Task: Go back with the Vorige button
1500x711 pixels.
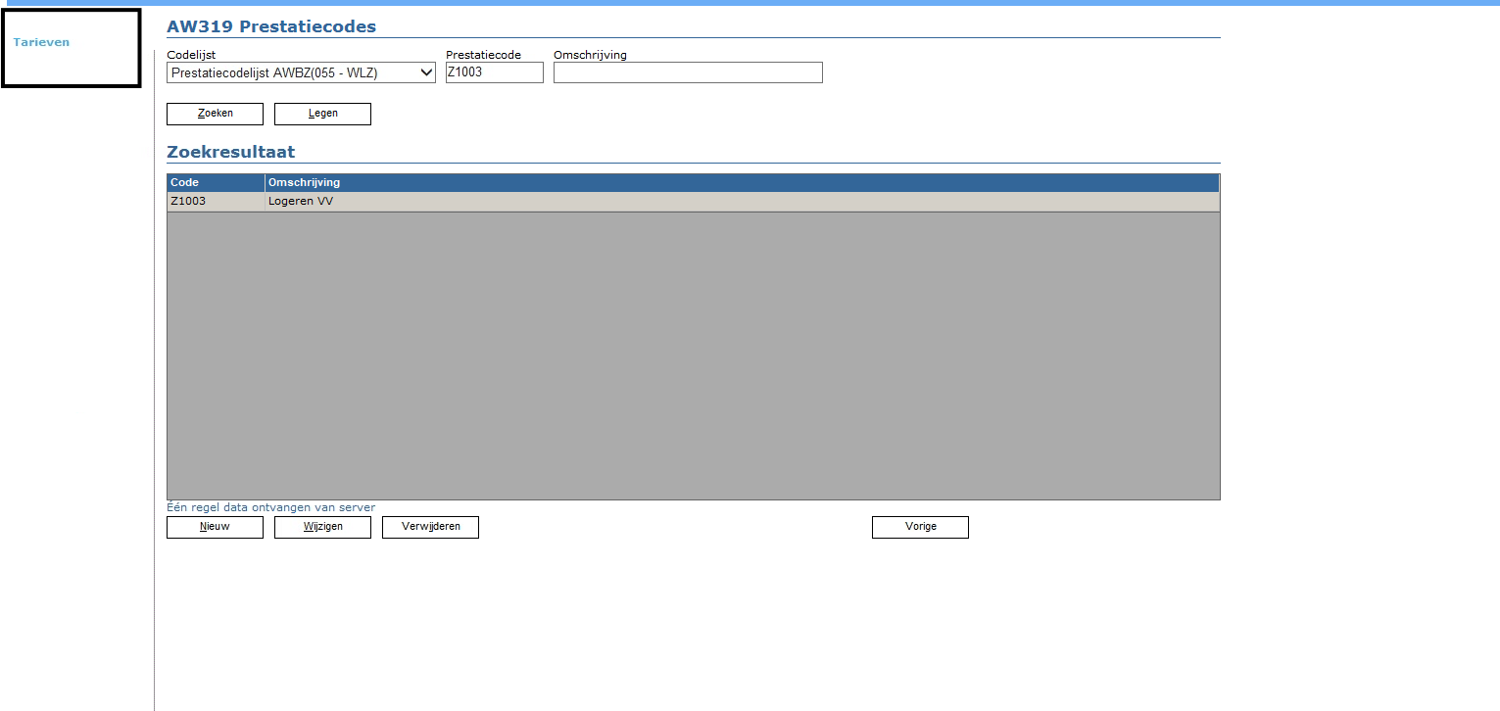Action: coord(920,527)
